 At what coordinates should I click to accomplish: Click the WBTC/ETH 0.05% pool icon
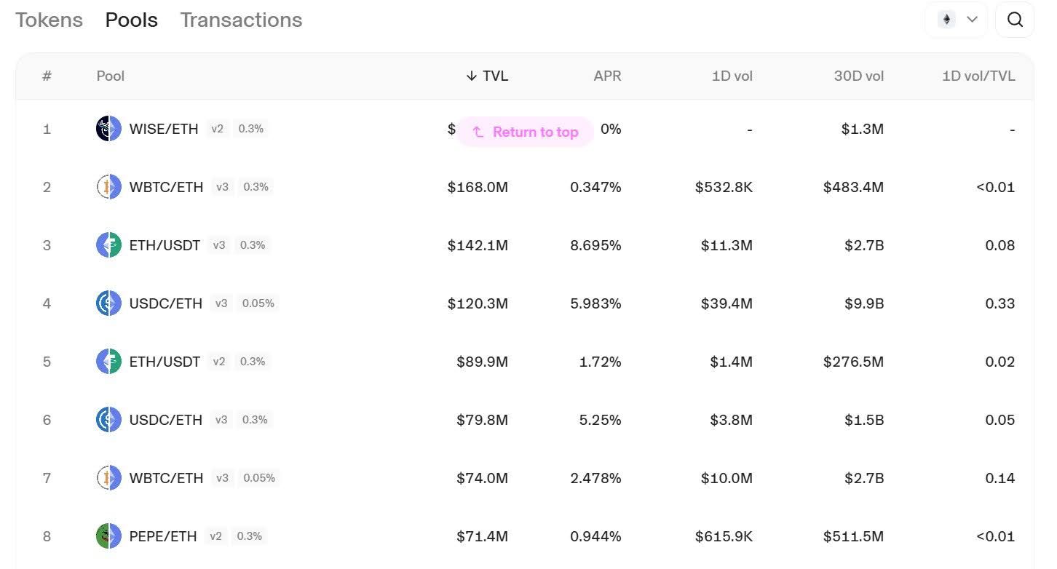(108, 478)
